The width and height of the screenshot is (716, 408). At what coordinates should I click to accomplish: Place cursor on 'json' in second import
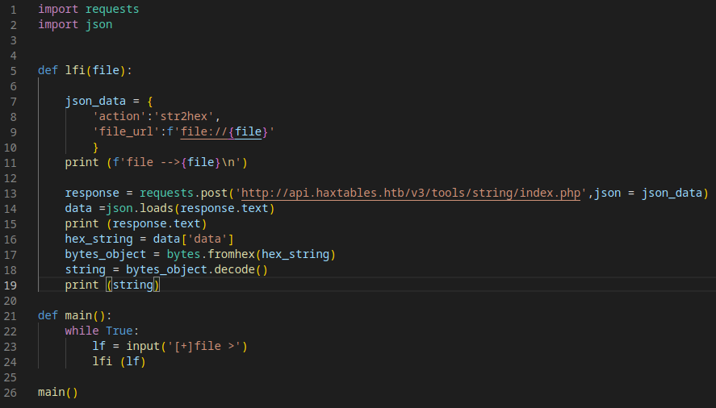pos(98,25)
